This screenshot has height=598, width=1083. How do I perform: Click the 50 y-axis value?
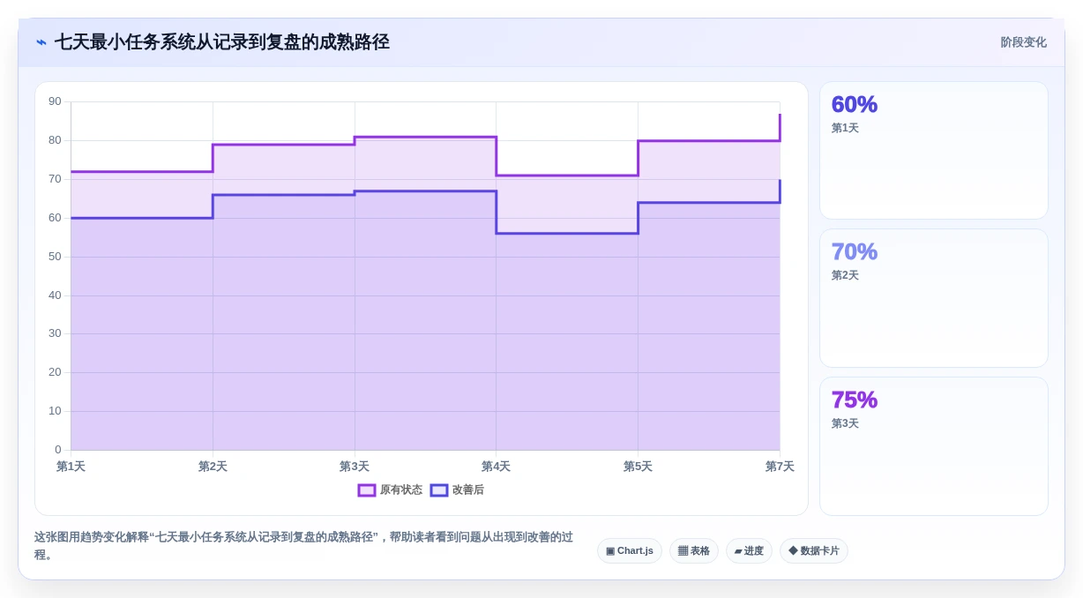[55, 257]
